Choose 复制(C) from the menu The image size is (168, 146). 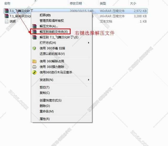click(45, 93)
